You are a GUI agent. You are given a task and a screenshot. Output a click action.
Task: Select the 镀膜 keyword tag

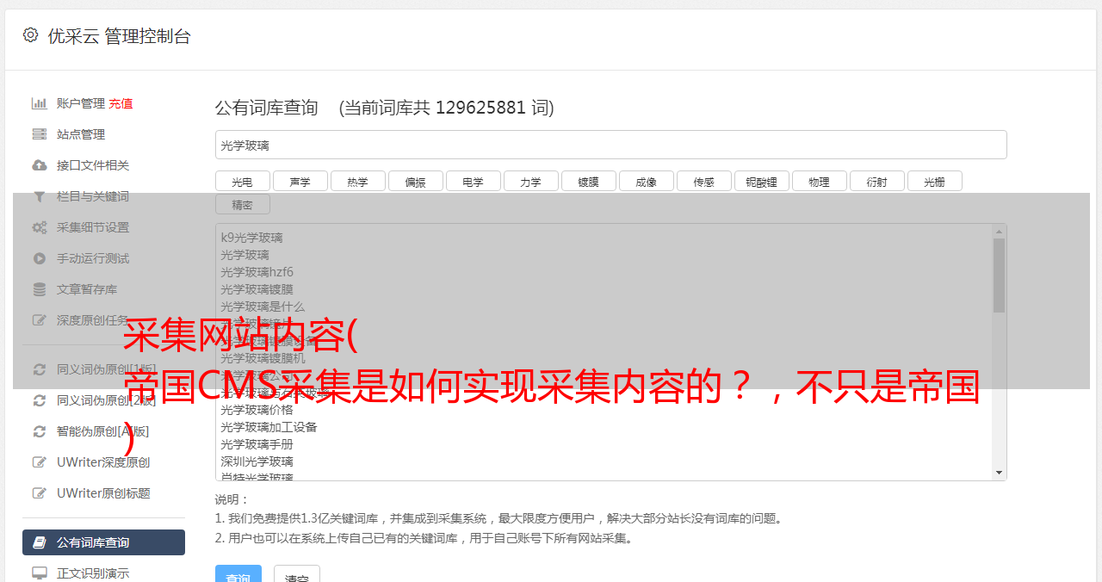point(588,181)
